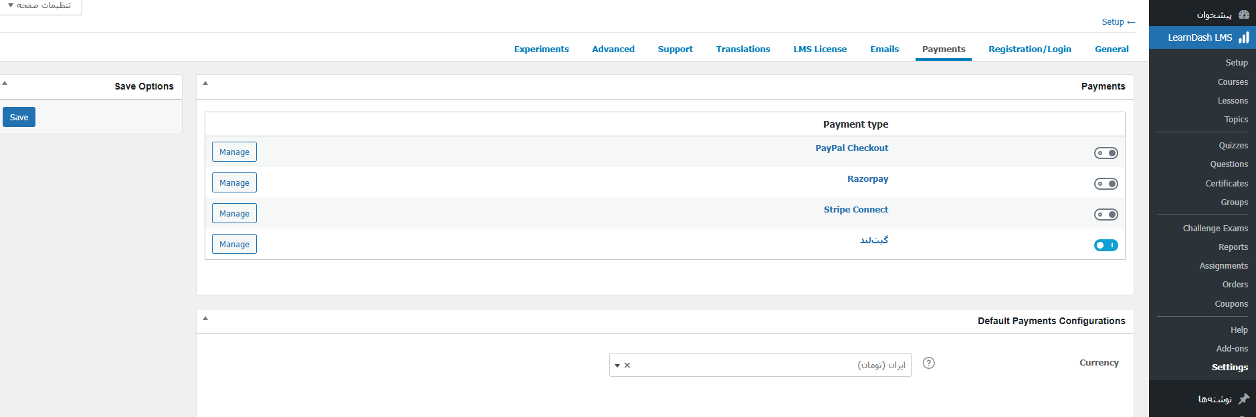Open Courses in the sidebar menu
This screenshot has height=417, width=1256.
point(1232,82)
